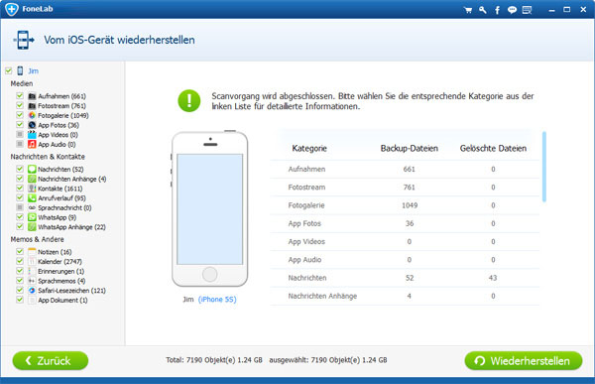Viewport: 595px width, 384px height.
Task: Uncheck the Fotostream (761) checkbox
Action: (x=20, y=105)
